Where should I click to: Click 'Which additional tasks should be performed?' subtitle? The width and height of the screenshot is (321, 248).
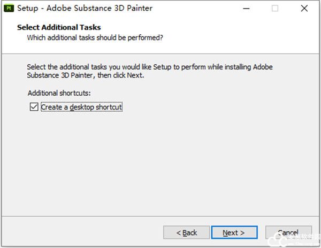tap(95, 38)
